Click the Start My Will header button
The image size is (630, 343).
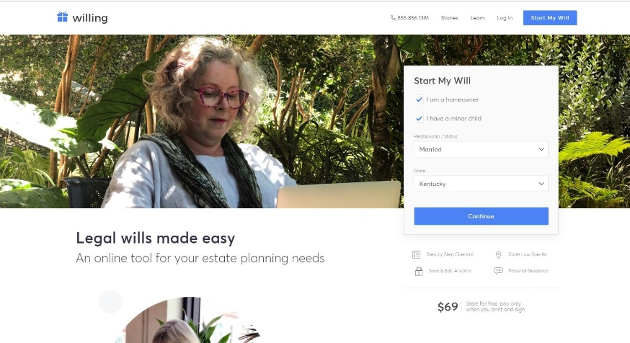click(x=550, y=18)
